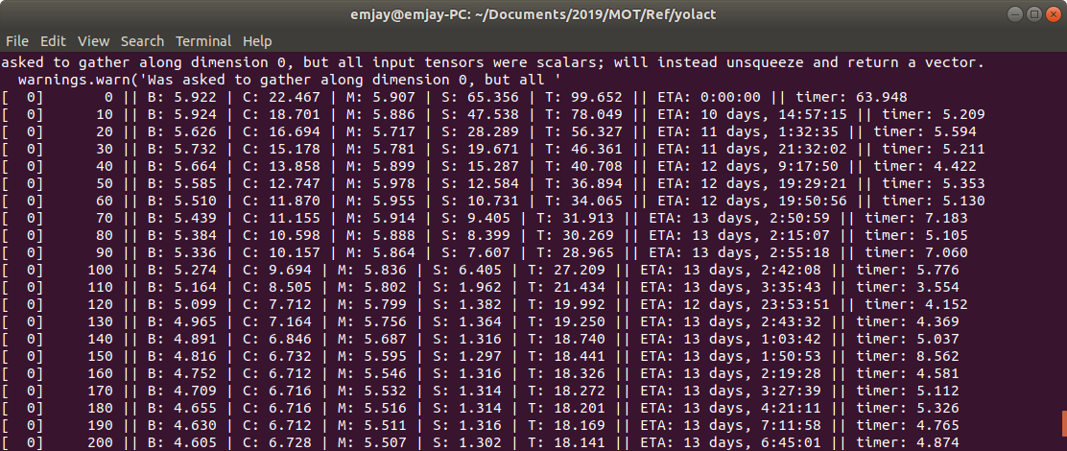This screenshot has height=451, width=1067.
Task: Open the Edit menu
Action: click(x=53, y=41)
